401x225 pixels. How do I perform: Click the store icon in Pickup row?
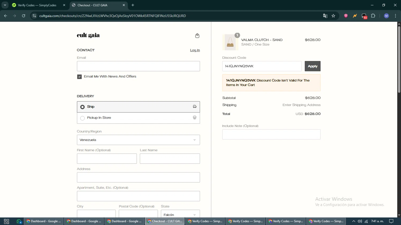pyautogui.click(x=195, y=118)
